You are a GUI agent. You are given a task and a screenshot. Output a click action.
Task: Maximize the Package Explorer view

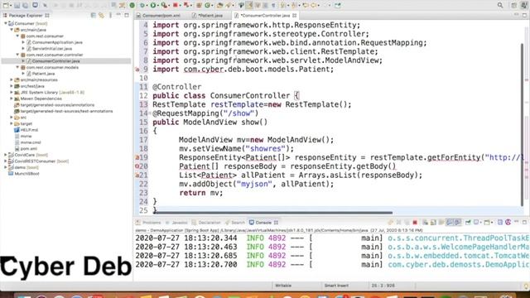(127, 15)
